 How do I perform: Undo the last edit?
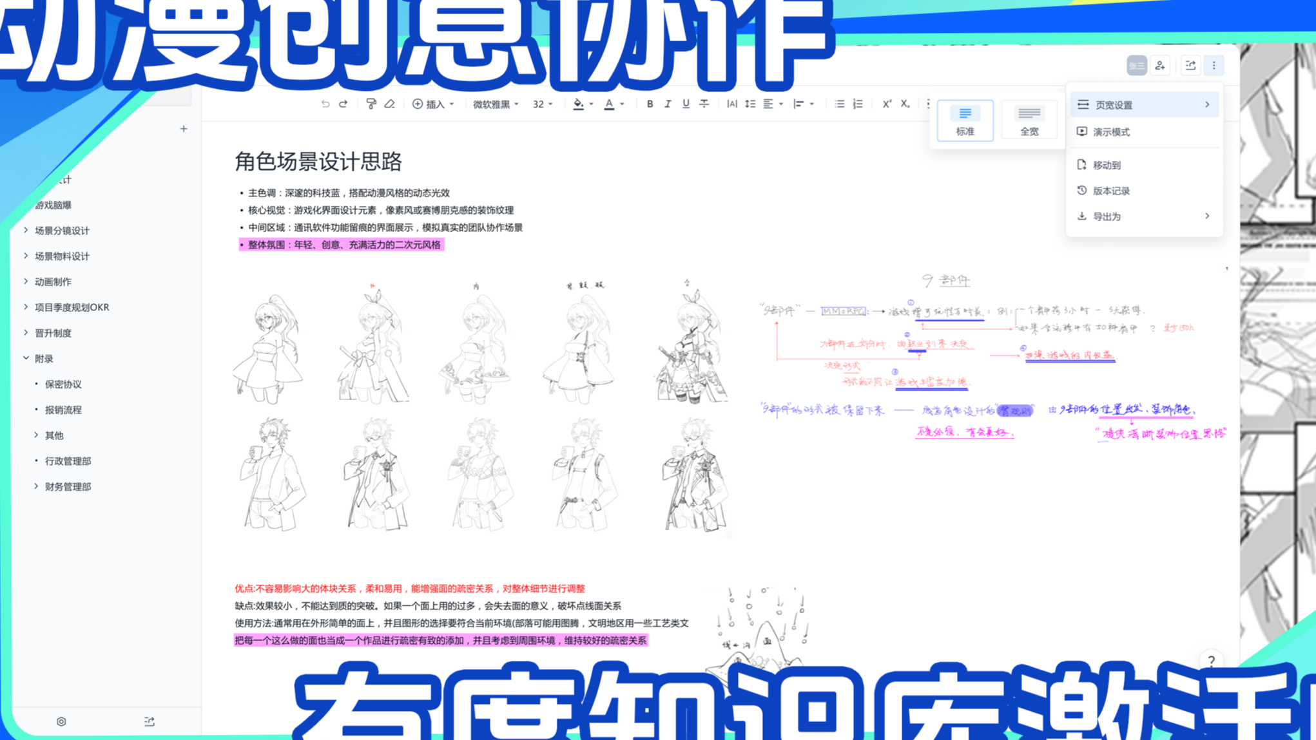(x=327, y=104)
